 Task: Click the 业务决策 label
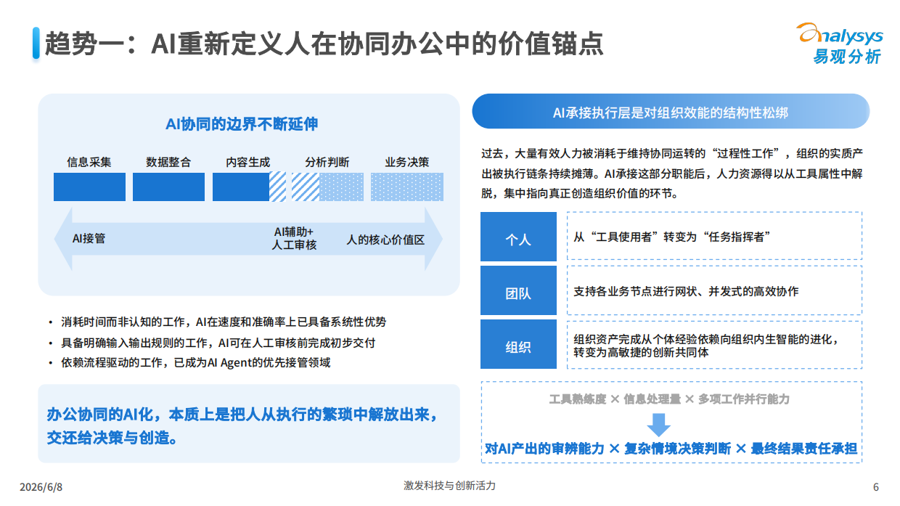pos(406,162)
